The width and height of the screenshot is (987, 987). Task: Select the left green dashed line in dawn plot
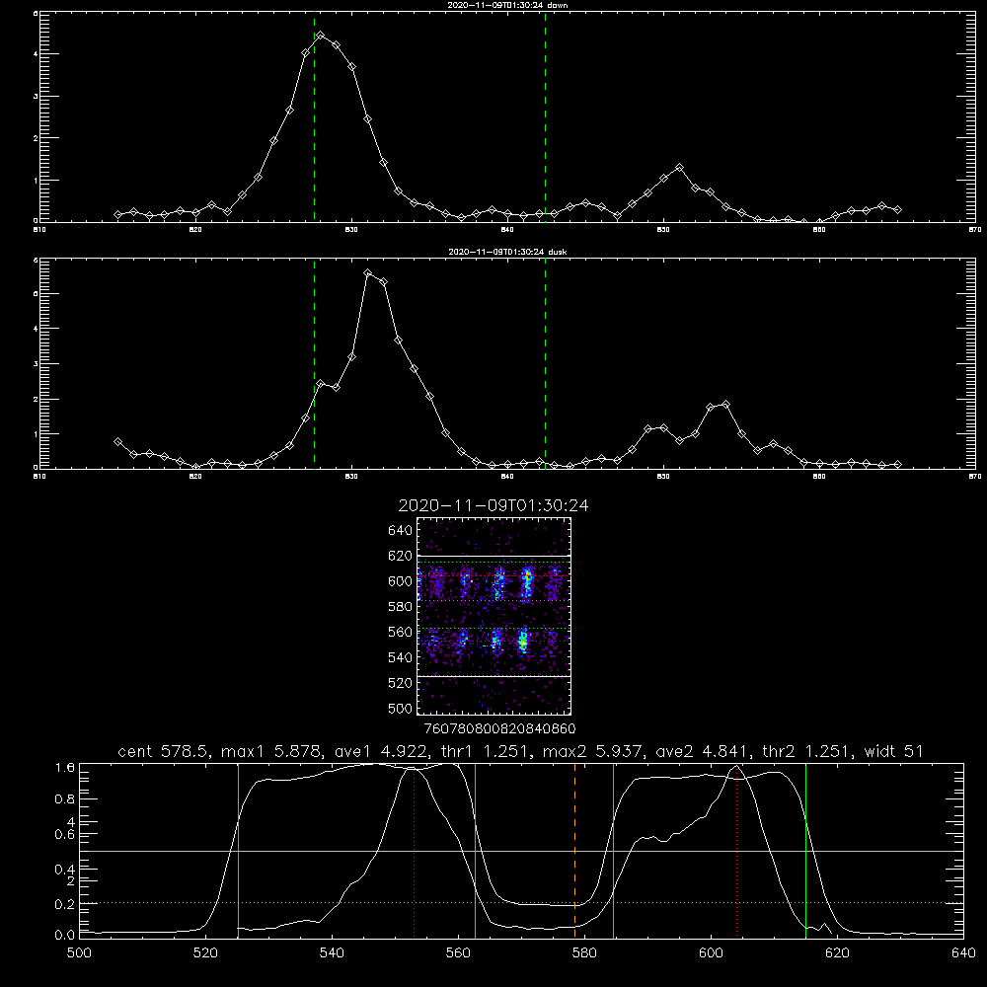314,116
